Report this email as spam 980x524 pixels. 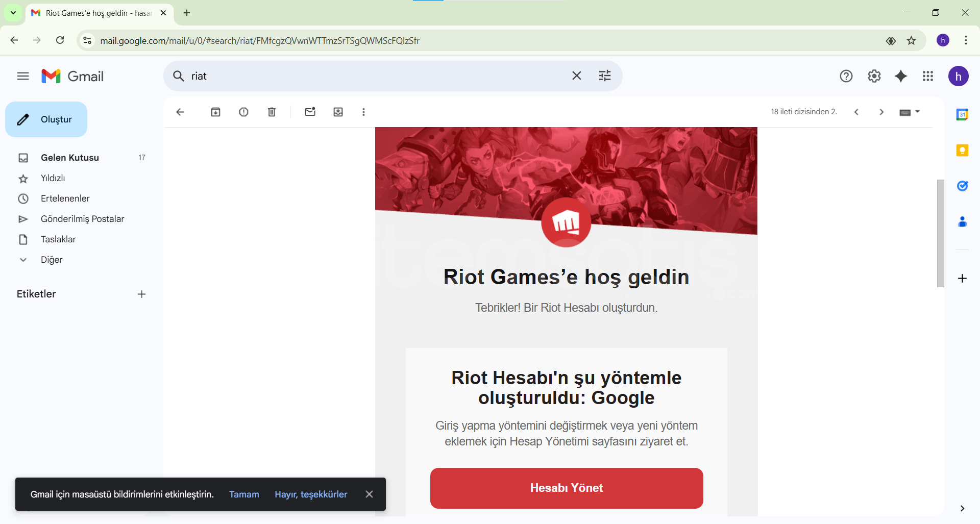(244, 112)
